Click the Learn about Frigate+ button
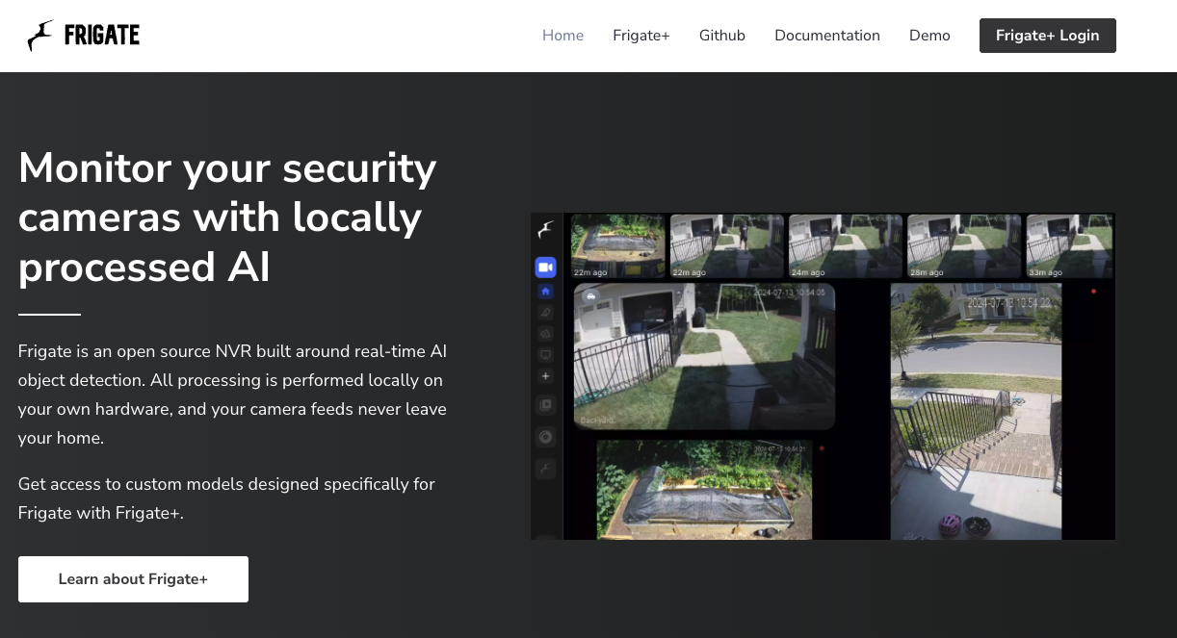The width and height of the screenshot is (1177, 638). (x=133, y=579)
